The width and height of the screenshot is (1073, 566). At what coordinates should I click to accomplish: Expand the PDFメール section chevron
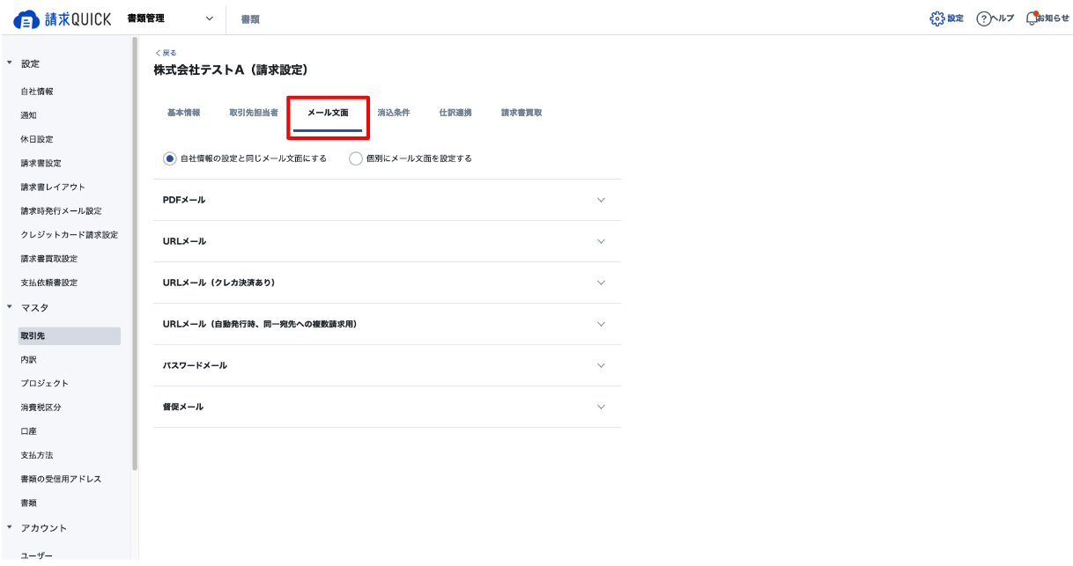click(x=601, y=200)
